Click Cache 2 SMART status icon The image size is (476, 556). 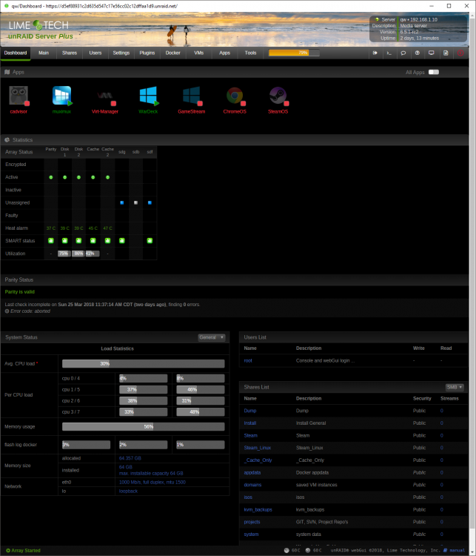click(x=107, y=241)
